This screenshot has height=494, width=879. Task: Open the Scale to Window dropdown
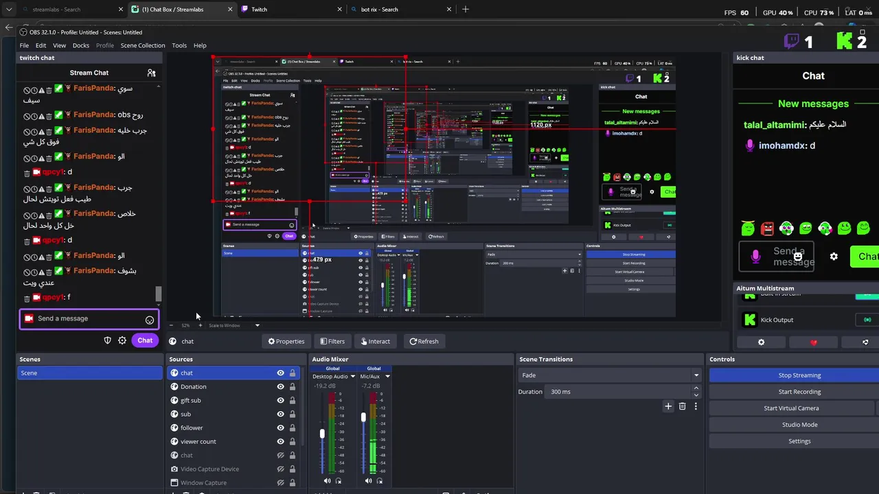[x=234, y=325]
